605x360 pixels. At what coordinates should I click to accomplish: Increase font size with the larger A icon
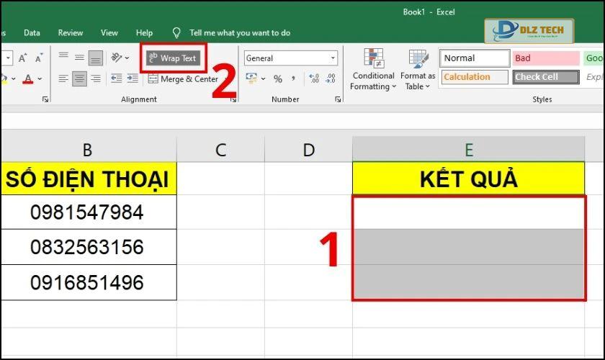[x=23, y=58]
